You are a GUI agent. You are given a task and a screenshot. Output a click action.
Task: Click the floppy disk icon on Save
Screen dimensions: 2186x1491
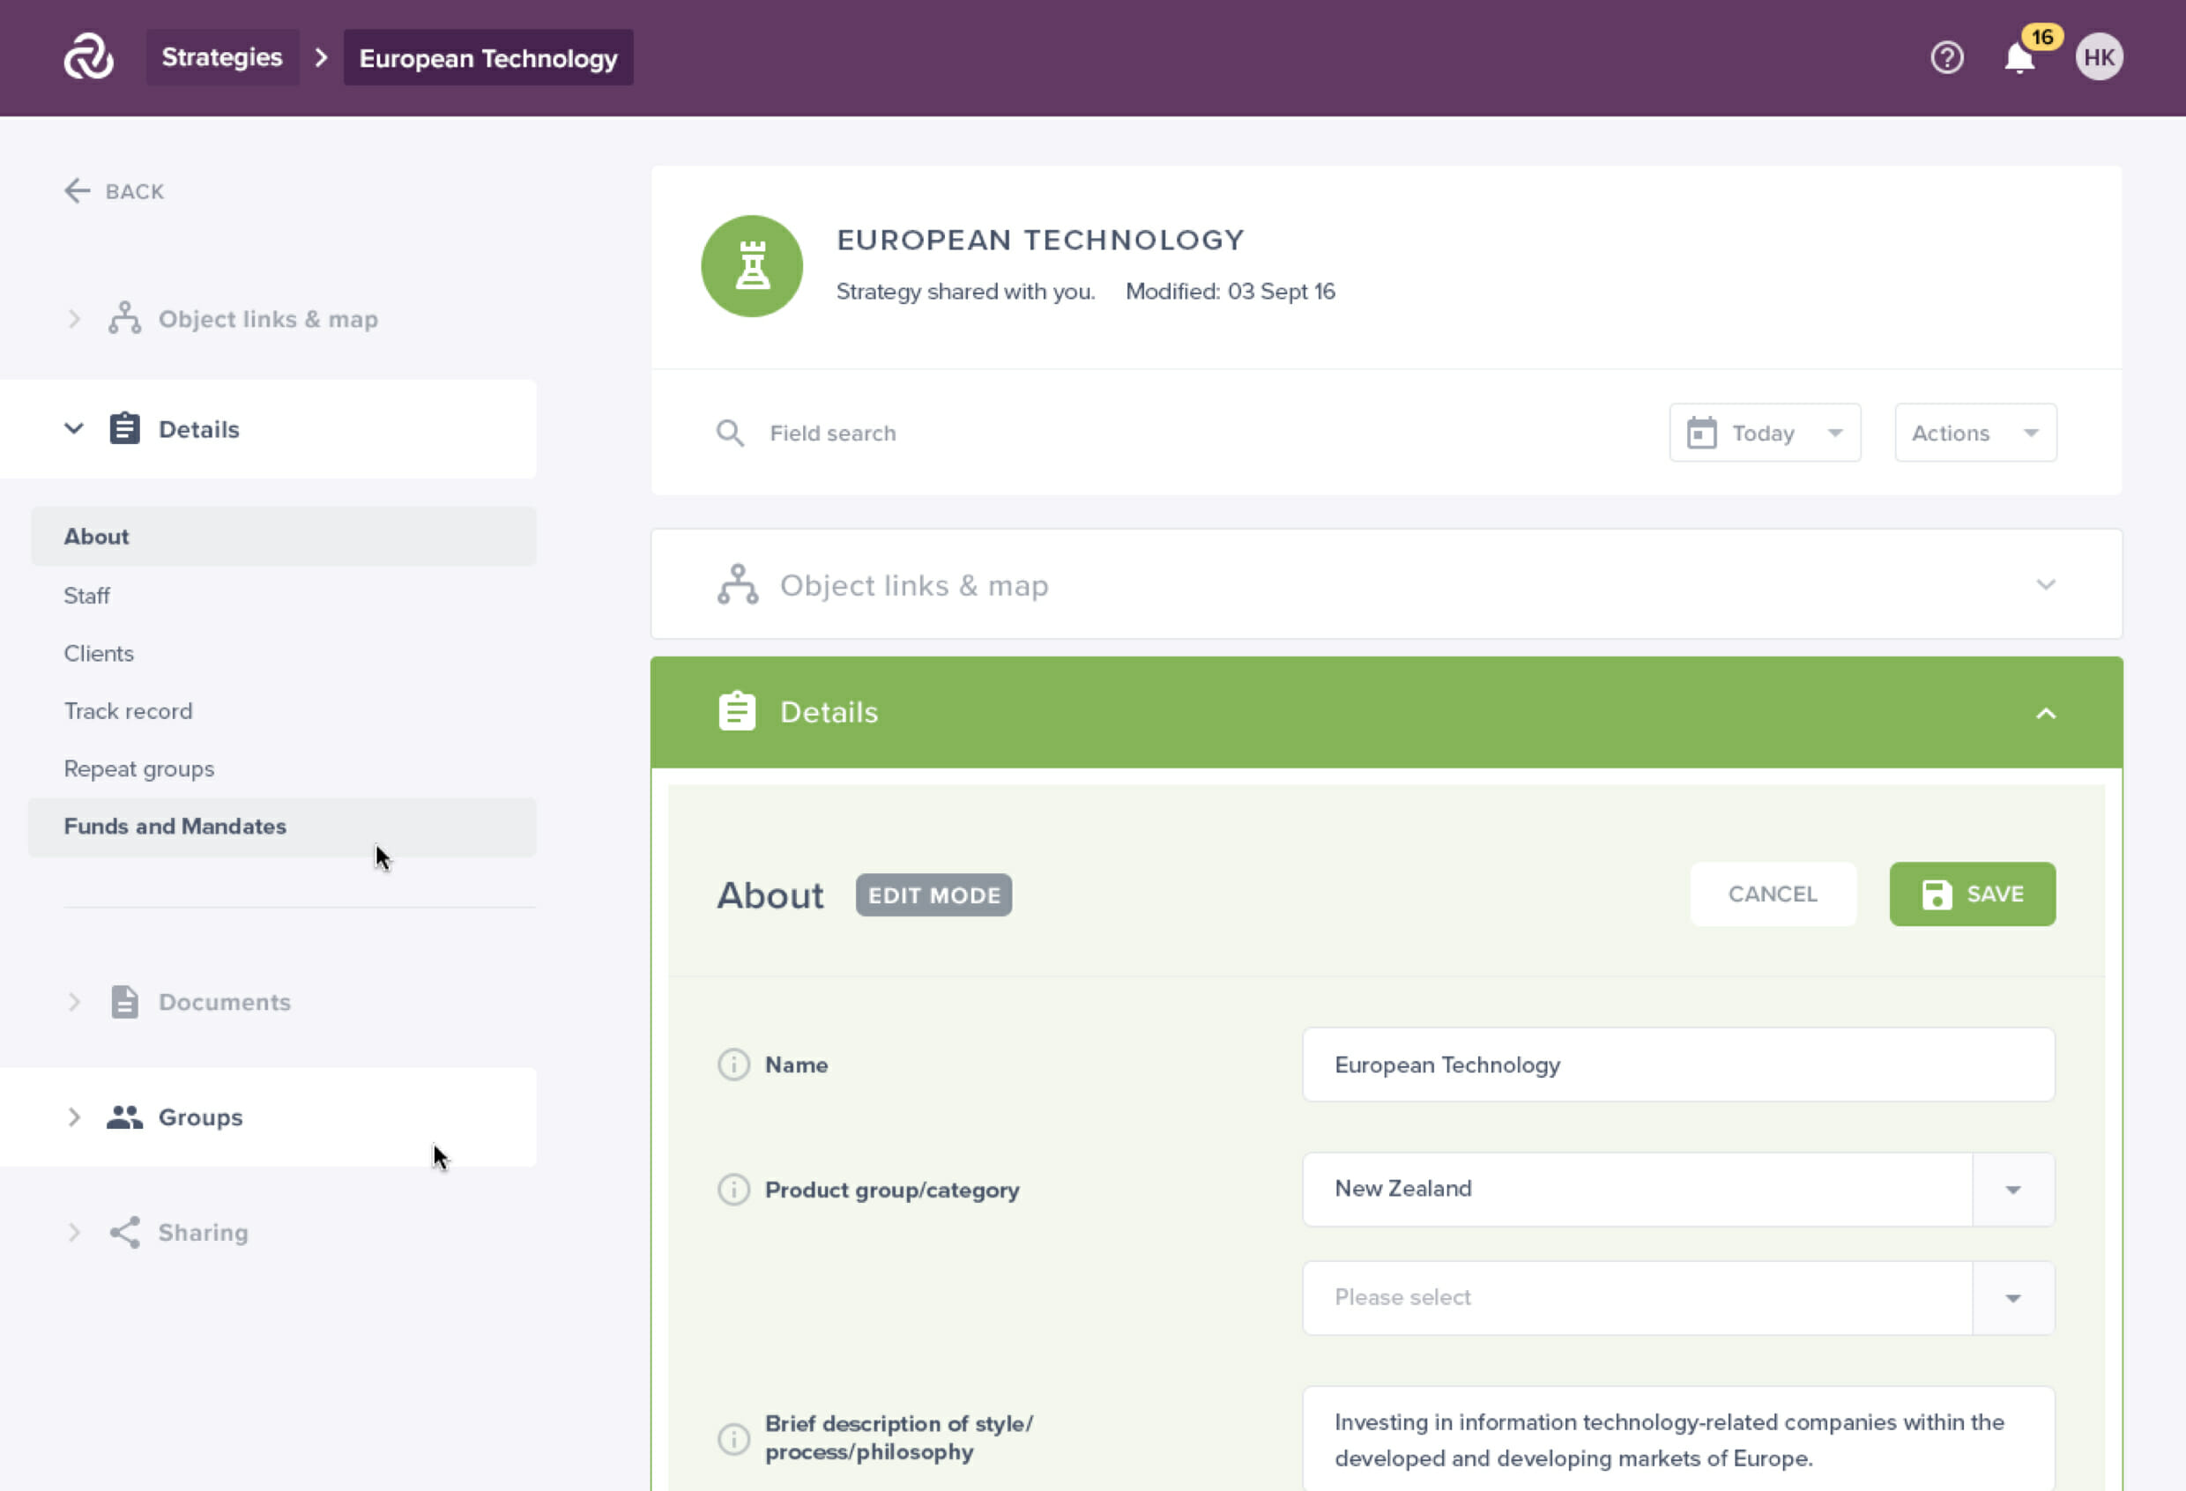(x=1936, y=894)
